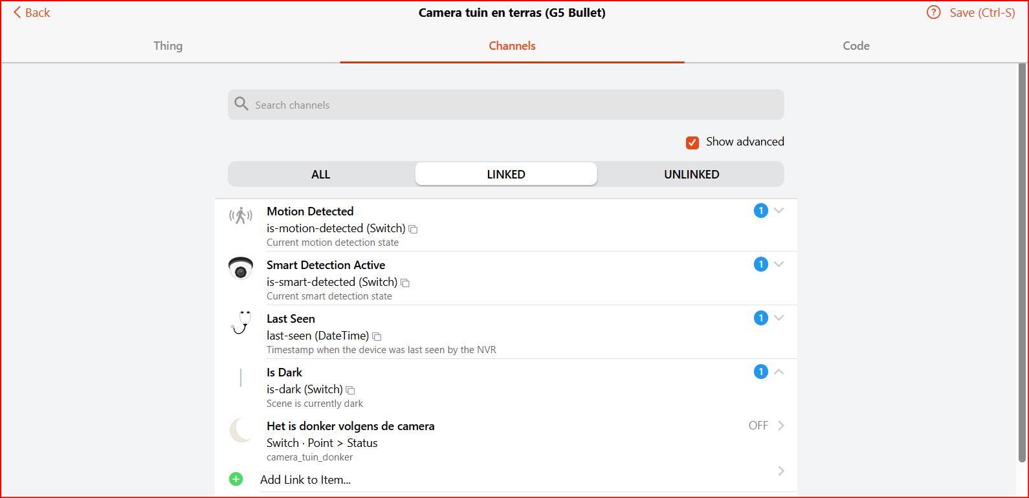Switch to the Thing tab
The width and height of the screenshot is (1029, 498).
pyautogui.click(x=168, y=46)
